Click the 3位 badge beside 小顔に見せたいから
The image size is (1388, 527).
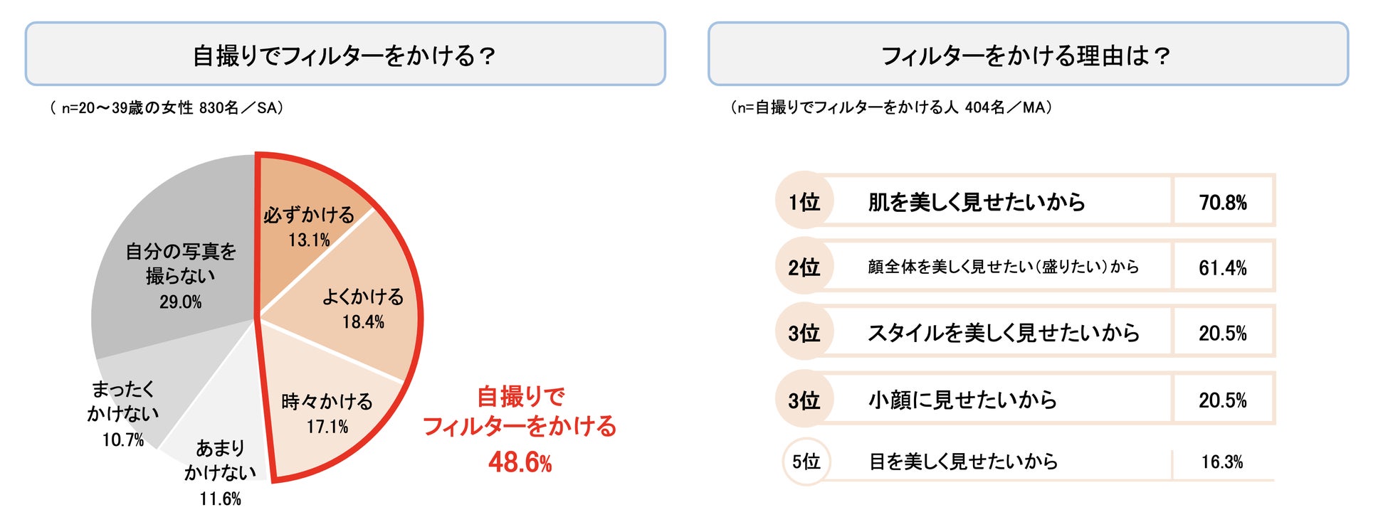click(x=804, y=400)
